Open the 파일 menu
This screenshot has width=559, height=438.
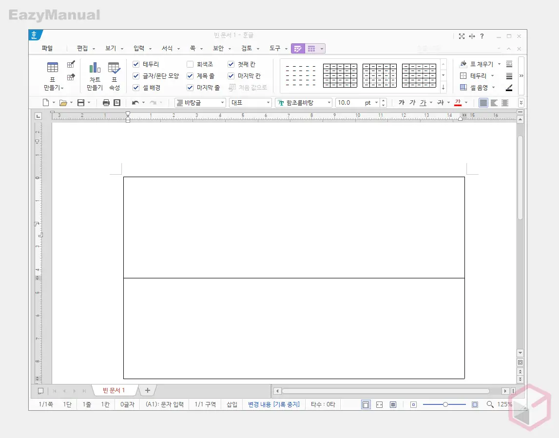(47, 49)
